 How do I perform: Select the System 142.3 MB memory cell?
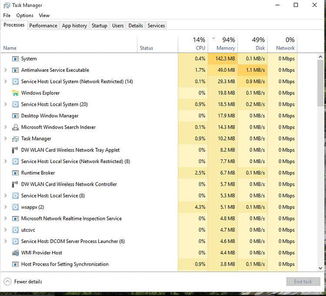pos(223,59)
